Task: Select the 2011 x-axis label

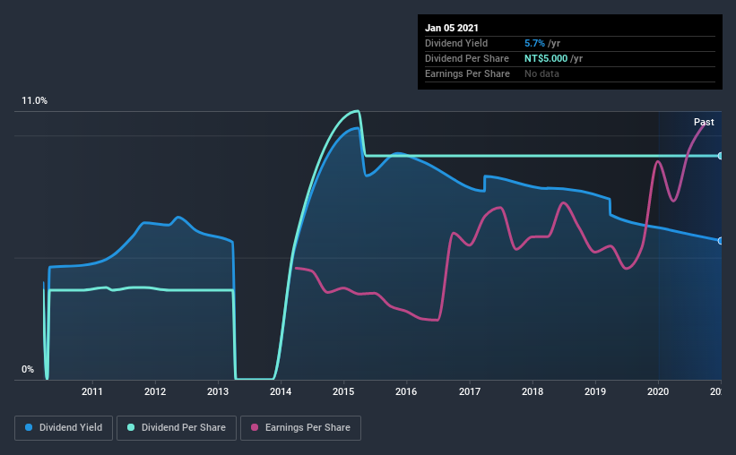Action: click(x=92, y=391)
